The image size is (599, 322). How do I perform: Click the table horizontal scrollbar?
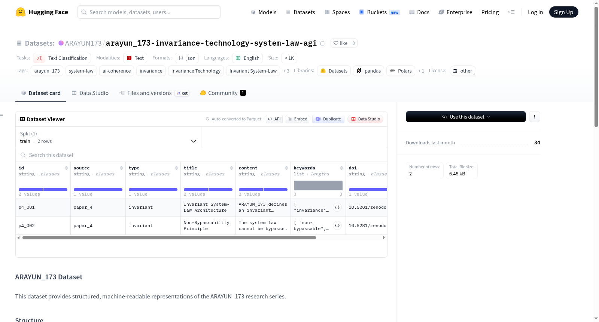169,237
